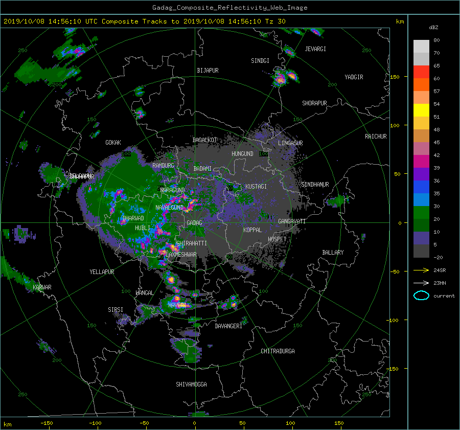Click the LINGASUR city label
Image resolution: width=460 pixels, height=430 pixels.
[290, 143]
